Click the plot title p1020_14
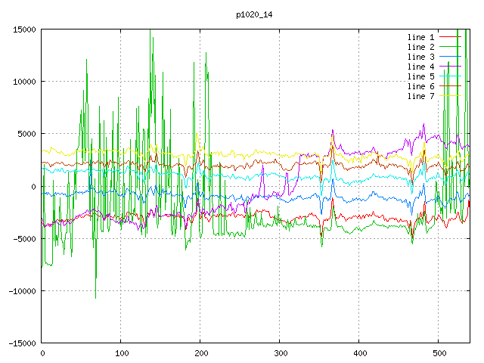 point(255,14)
